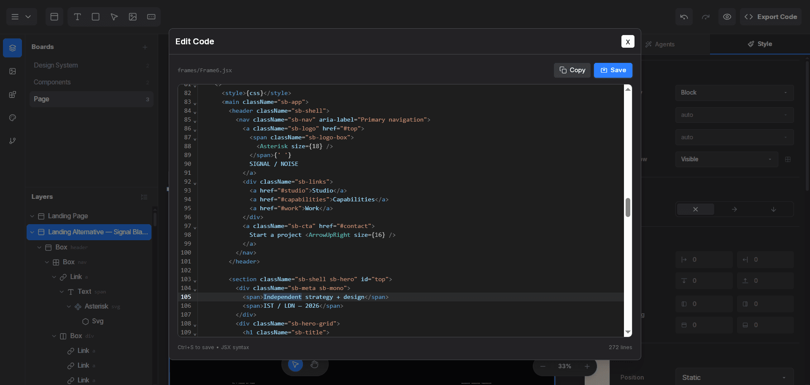This screenshot has width=810, height=385.
Task: Select Landing Alternative — Signal Bla... layer
Action: pyautogui.click(x=89, y=232)
